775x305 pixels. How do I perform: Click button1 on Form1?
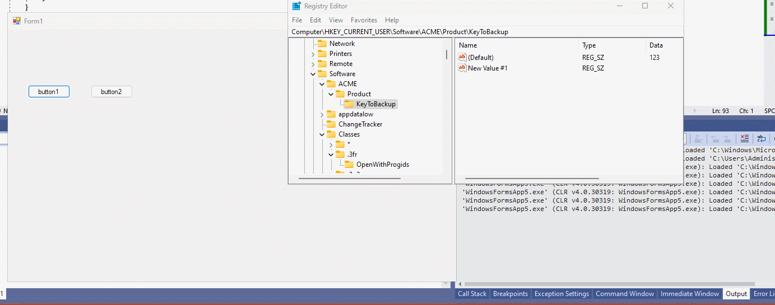pyautogui.click(x=49, y=91)
